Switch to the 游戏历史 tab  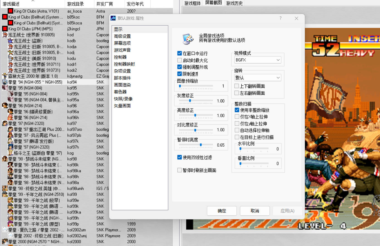click(x=234, y=3)
